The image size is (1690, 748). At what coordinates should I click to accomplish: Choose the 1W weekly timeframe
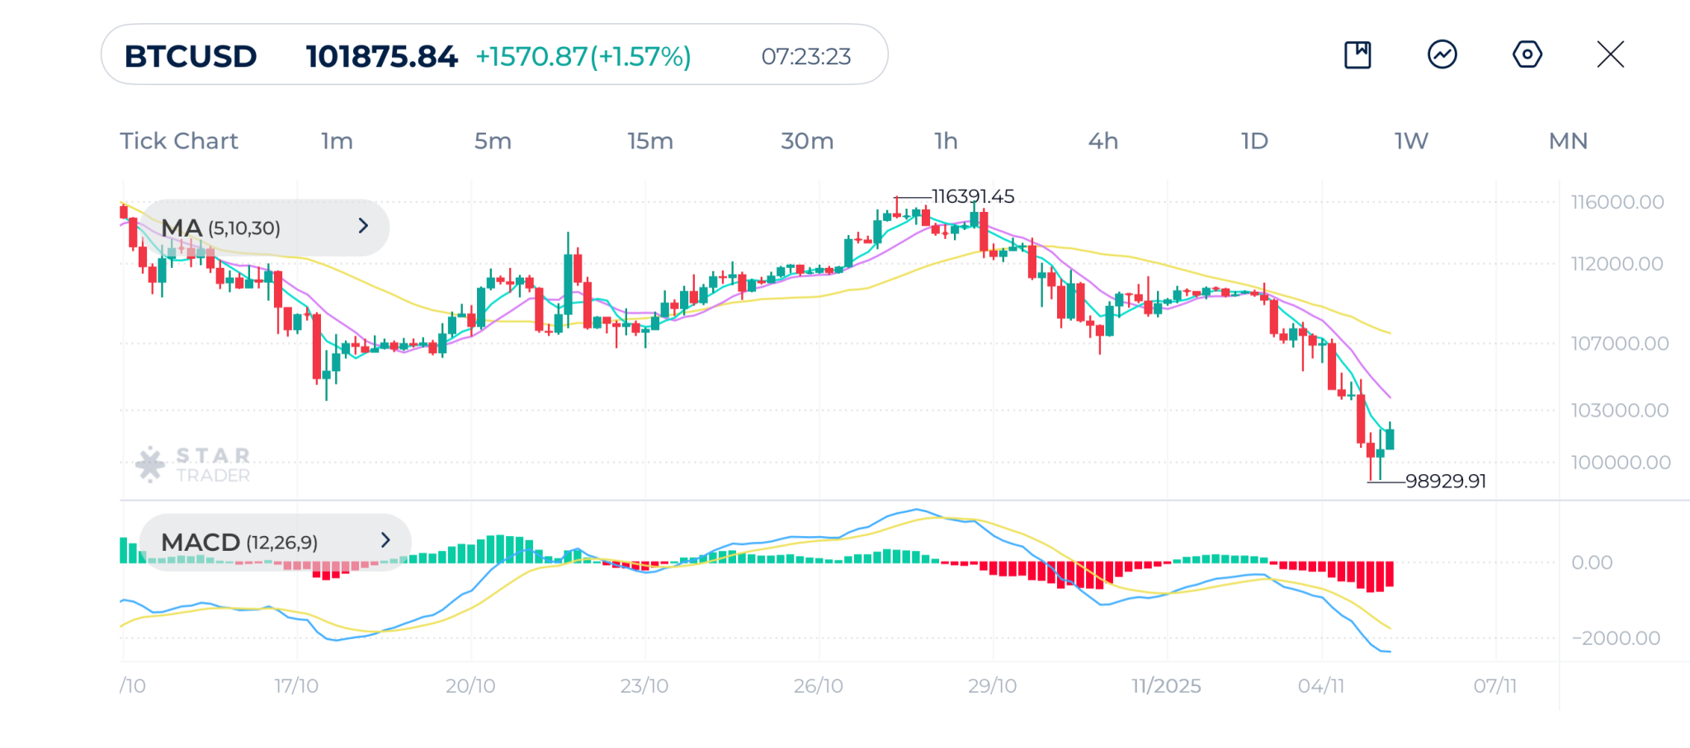[x=1411, y=141]
